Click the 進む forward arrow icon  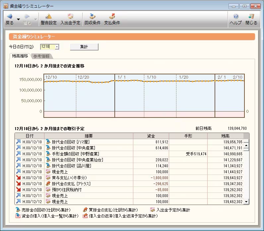[x=27, y=16]
